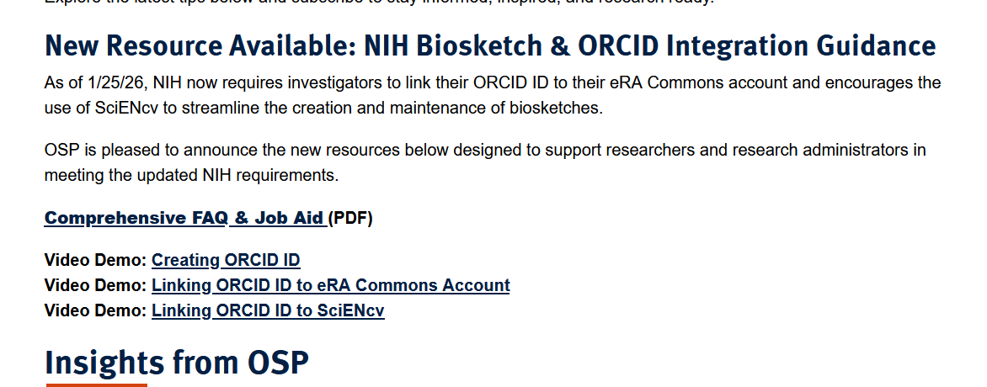
Task: Follow the Linking ORCID ID to eRA Commons Account link
Action: (x=330, y=285)
